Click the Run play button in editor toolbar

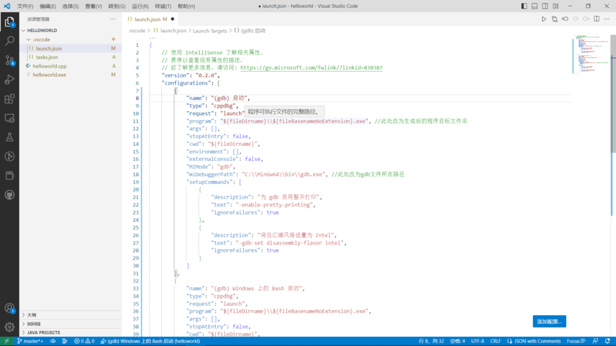tap(544, 19)
